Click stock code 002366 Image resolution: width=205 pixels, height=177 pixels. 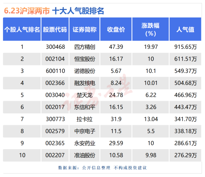pyautogui.click(x=55, y=83)
